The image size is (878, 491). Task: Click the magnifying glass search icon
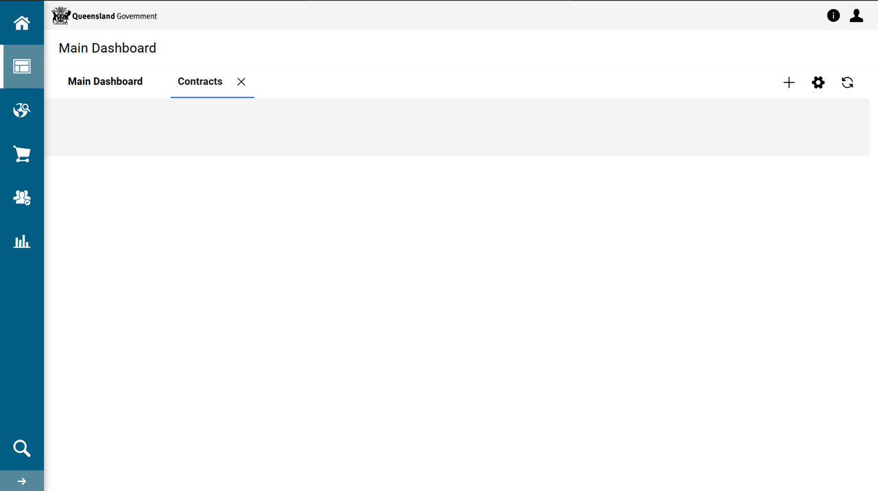click(x=22, y=448)
